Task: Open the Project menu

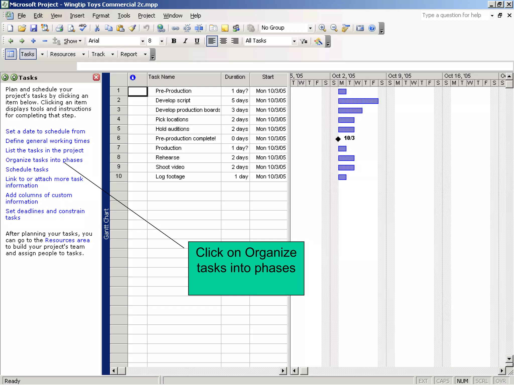Action: coord(147,16)
